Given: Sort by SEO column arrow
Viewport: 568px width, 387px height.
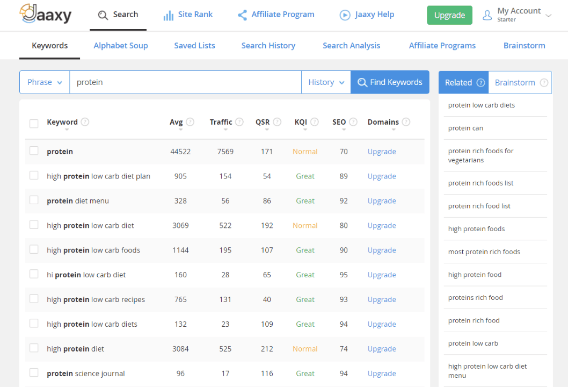Looking at the screenshot, I should coord(344,130).
